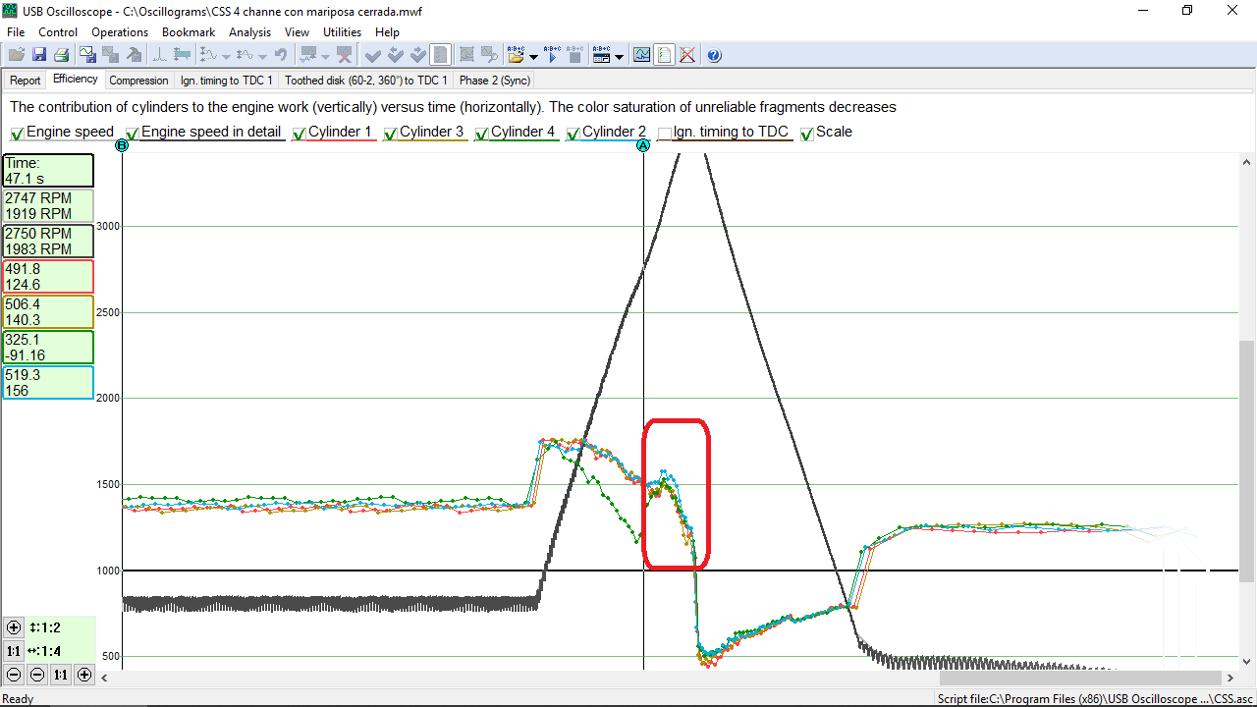Open Help via the blue question mark icon
1257x707 pixels.
[x=714, y=55]
